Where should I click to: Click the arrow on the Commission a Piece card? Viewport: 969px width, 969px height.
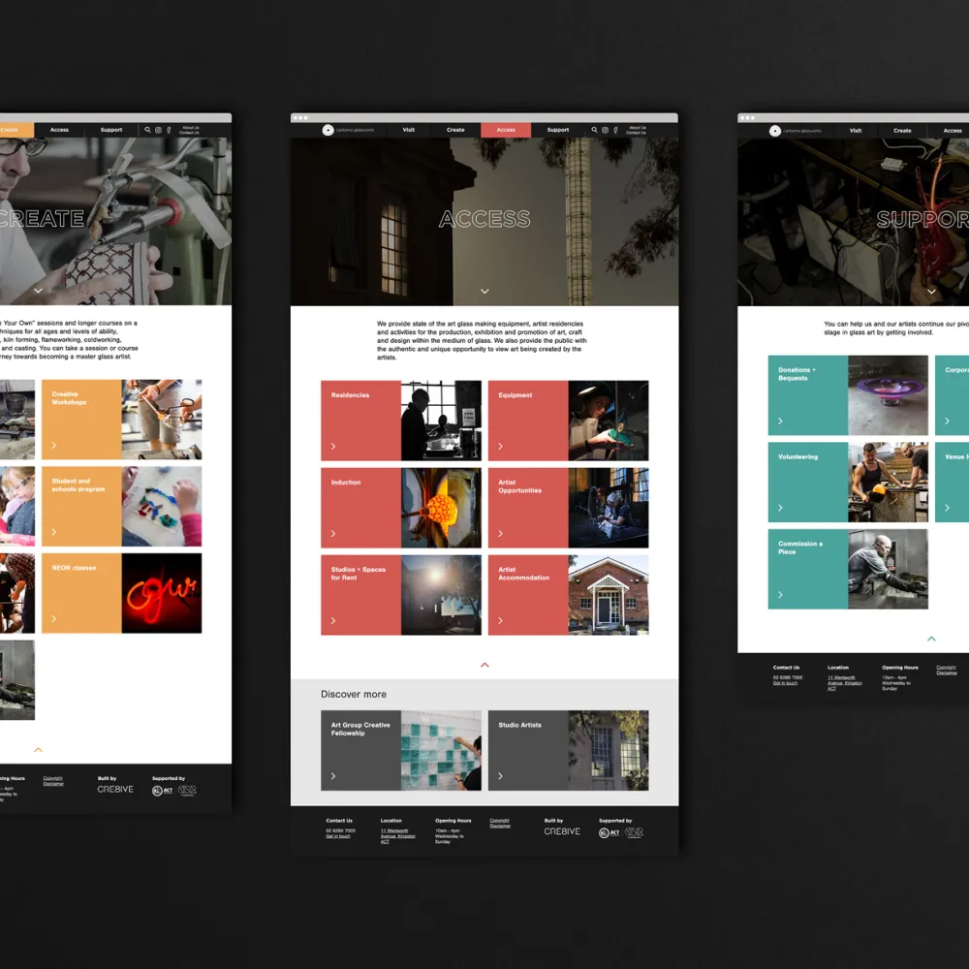pos(780,595)
